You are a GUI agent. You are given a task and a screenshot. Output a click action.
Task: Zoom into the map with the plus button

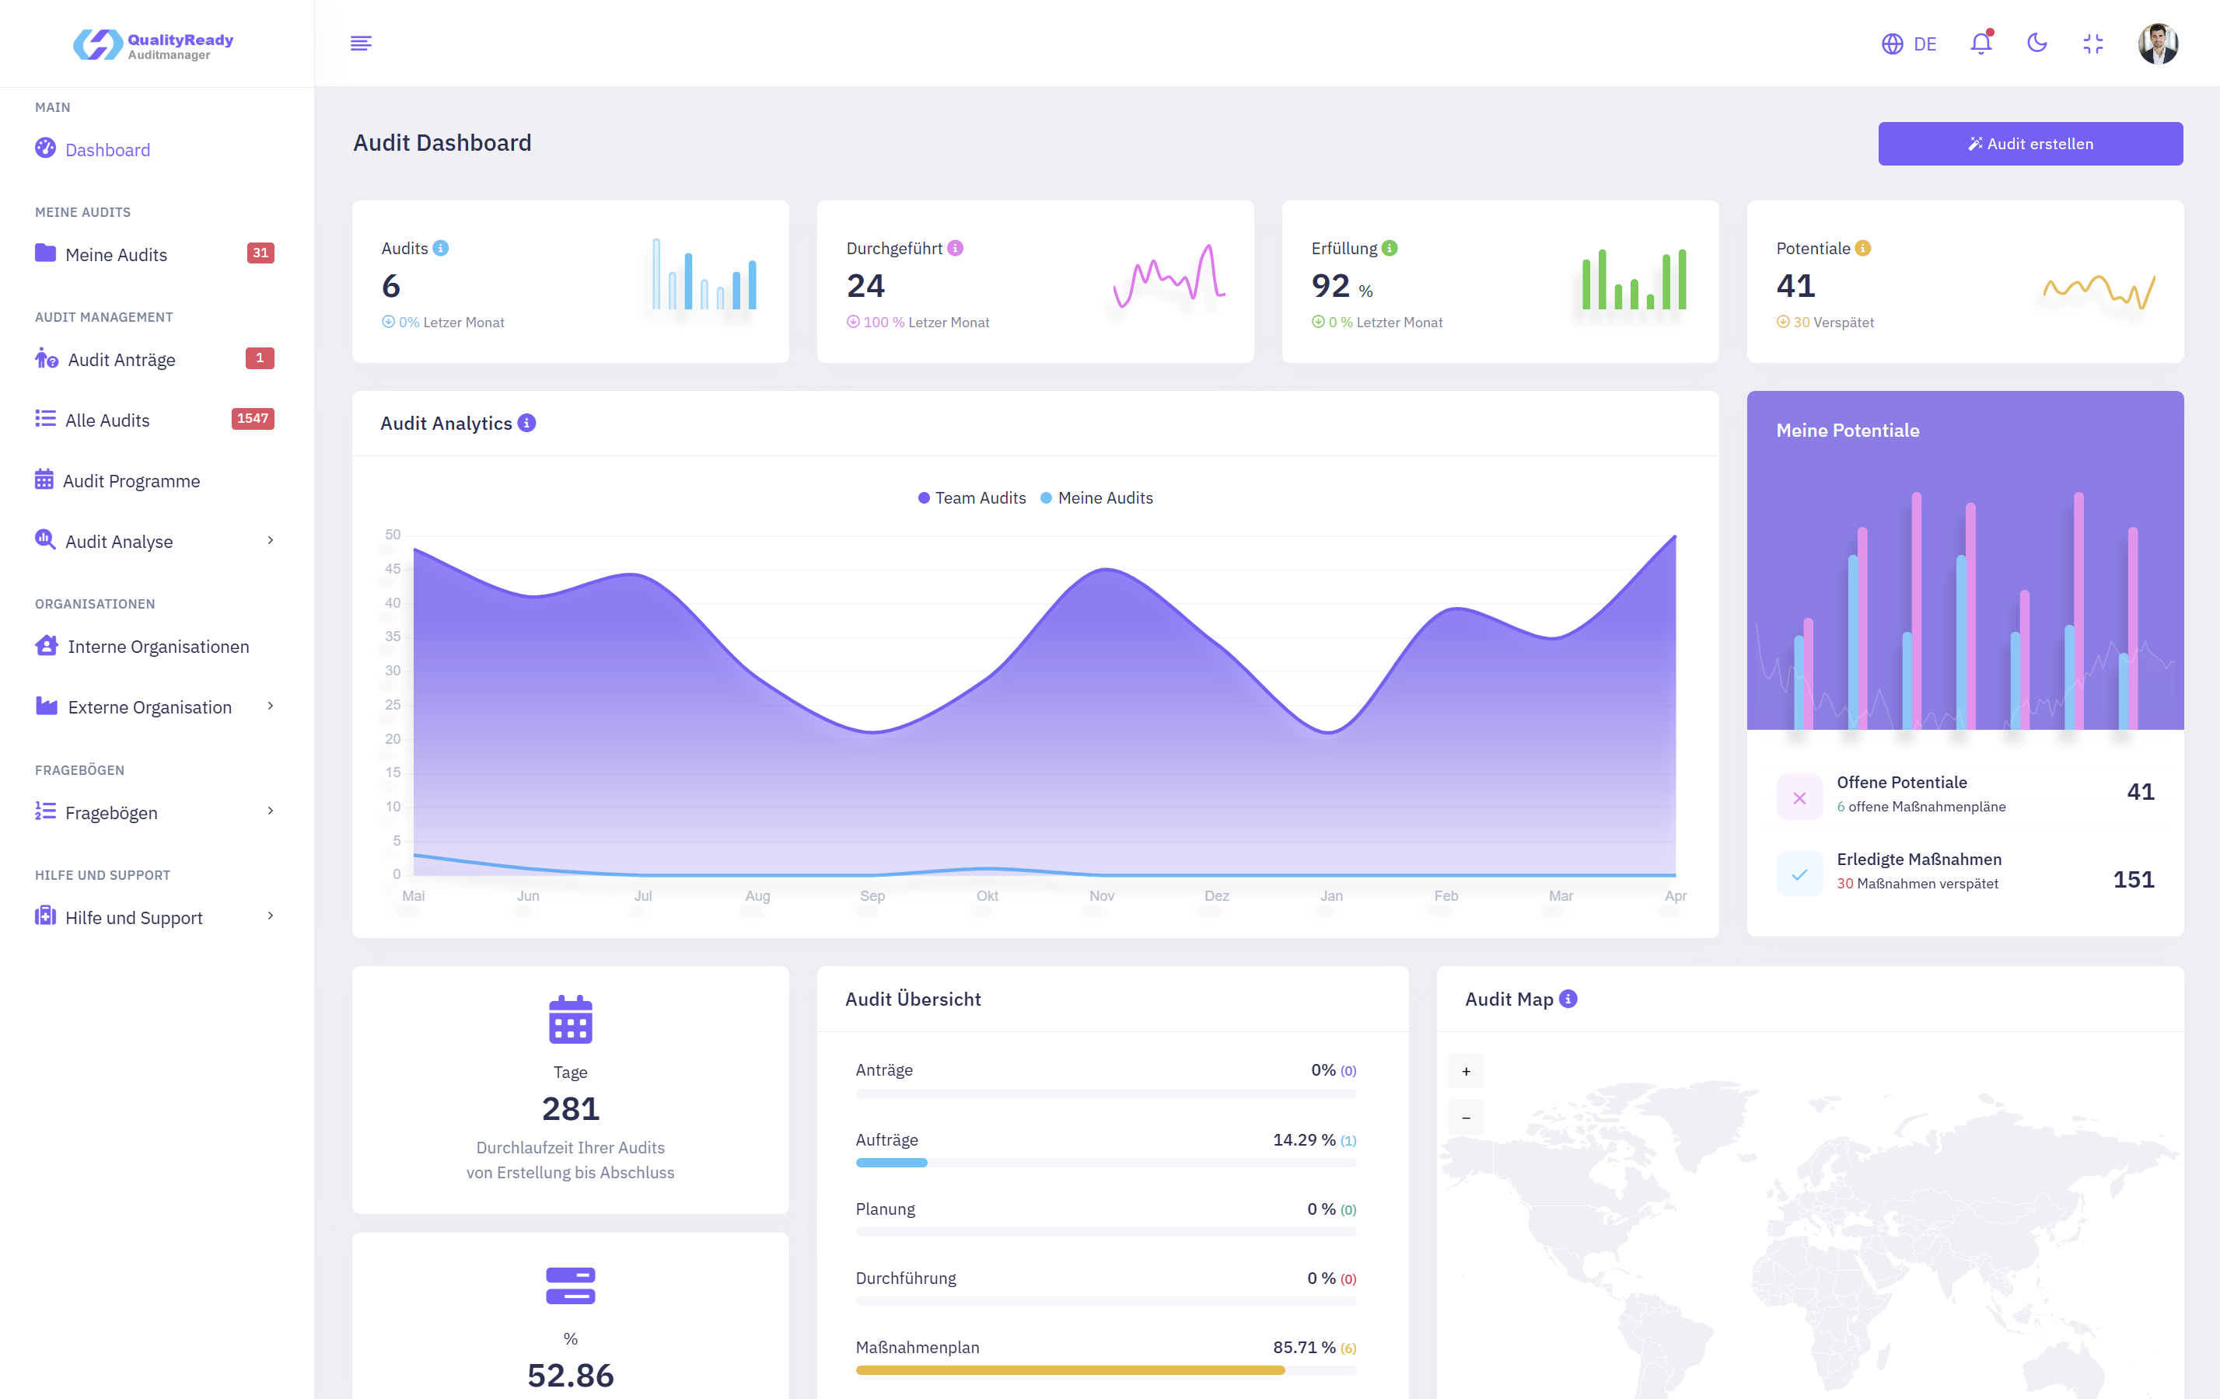tap(1465, 1070)
